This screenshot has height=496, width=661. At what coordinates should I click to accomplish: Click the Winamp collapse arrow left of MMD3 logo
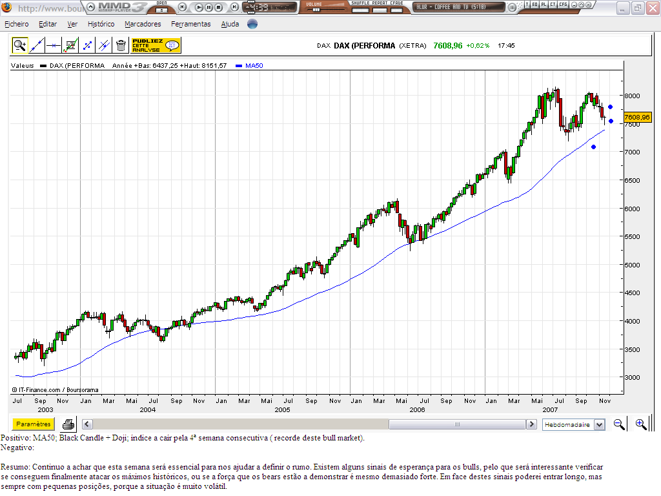coord(90,6)
